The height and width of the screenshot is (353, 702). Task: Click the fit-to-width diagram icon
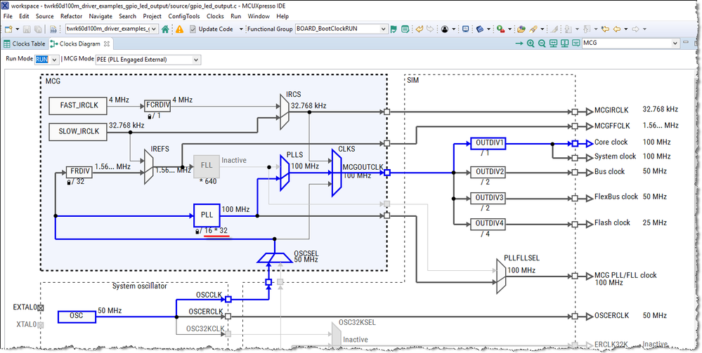(x=553, y=44)
